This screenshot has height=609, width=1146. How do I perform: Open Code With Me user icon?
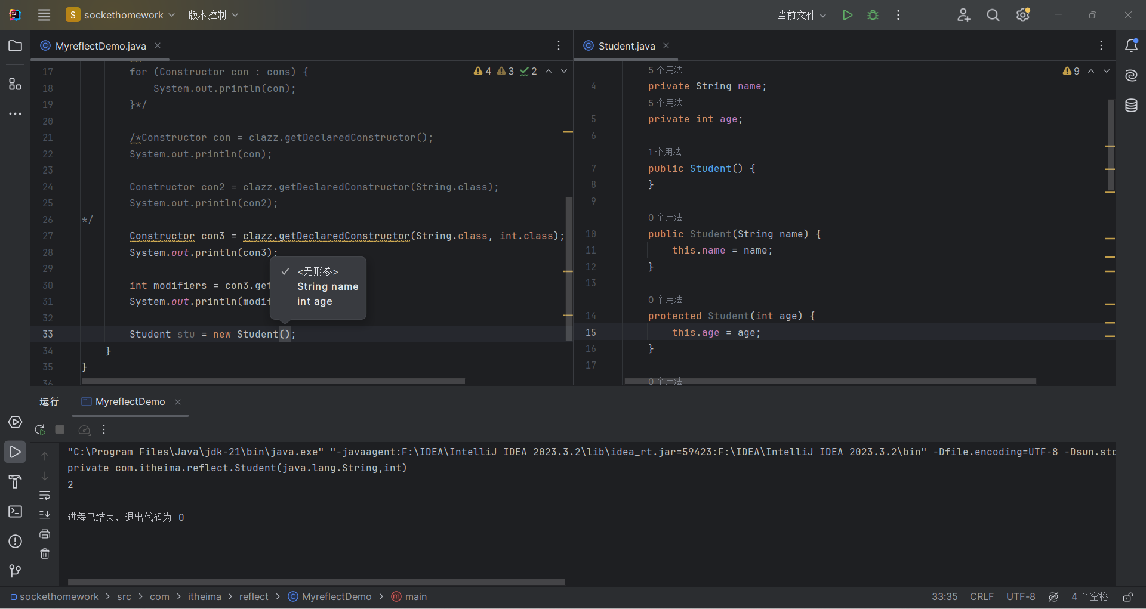[963, 15]
